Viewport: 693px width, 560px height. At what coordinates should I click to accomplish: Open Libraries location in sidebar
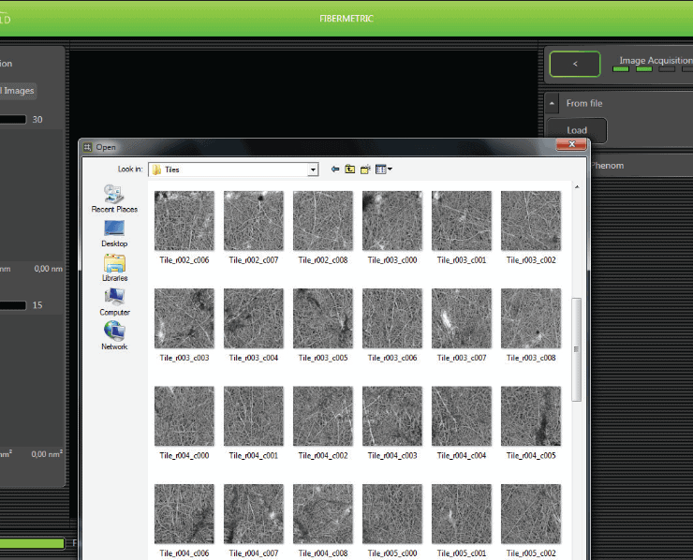[x=114, y=268]
